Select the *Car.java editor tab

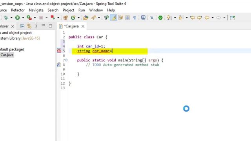[x=71, y=26]
